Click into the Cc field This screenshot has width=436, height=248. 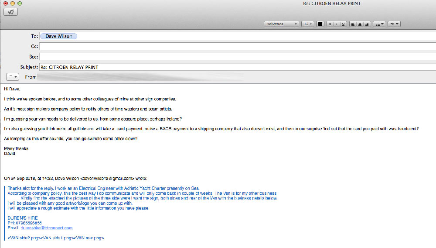point(235,46)
